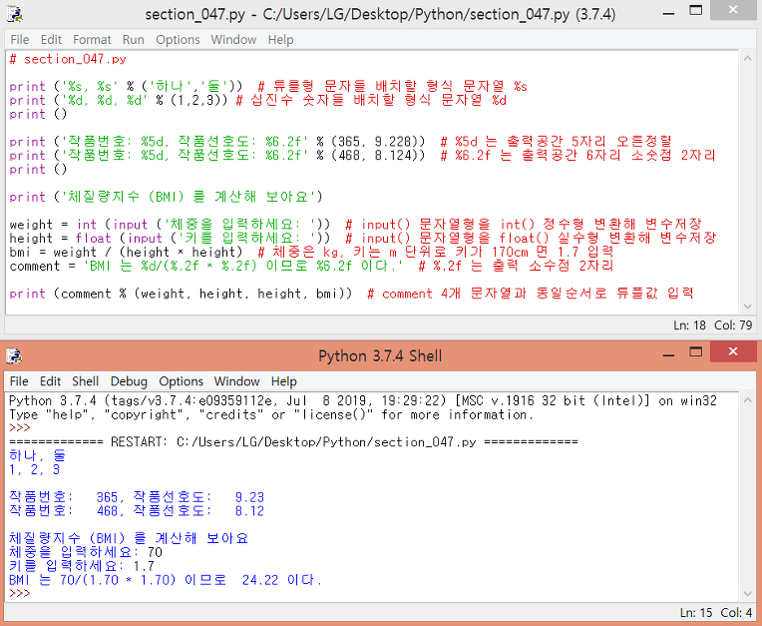
Task: Click the 'bmi = weight / (height * height)' line
Action: pyautogui.click(x=312, y=252)
